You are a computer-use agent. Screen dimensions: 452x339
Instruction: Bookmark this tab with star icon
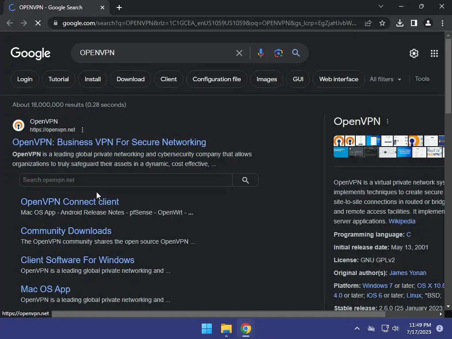click(x=382, y=23)
